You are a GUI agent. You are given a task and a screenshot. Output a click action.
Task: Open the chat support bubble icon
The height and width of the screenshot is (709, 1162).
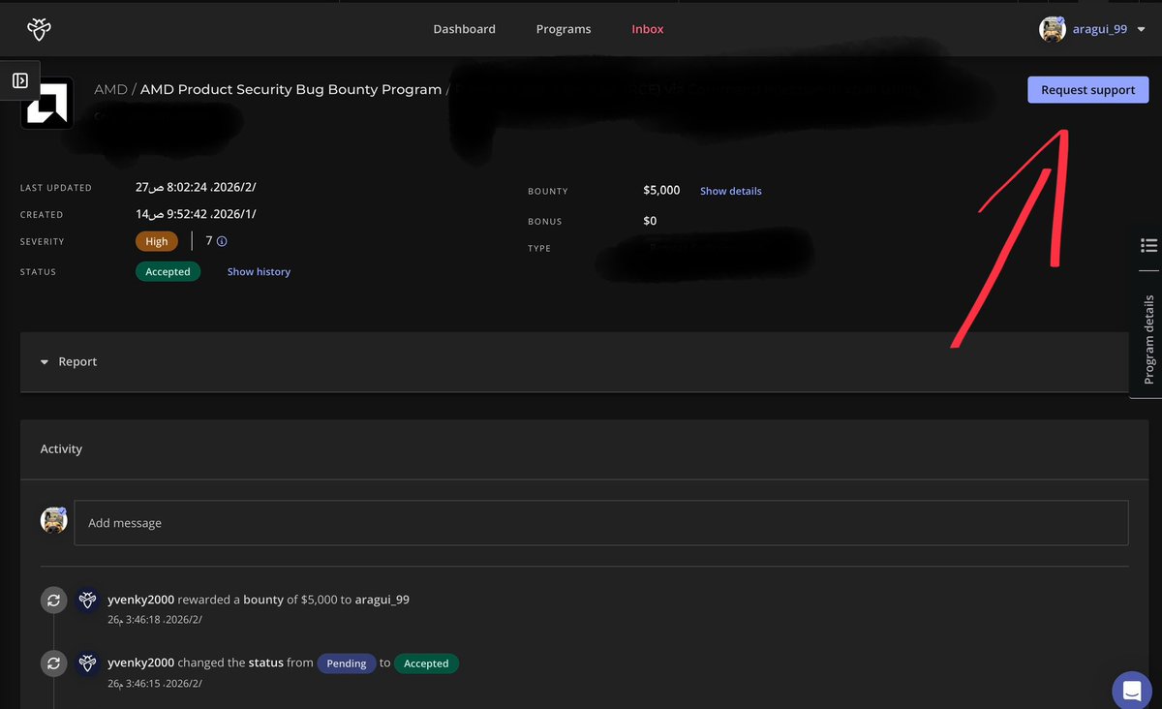[x=1131, y=691]
